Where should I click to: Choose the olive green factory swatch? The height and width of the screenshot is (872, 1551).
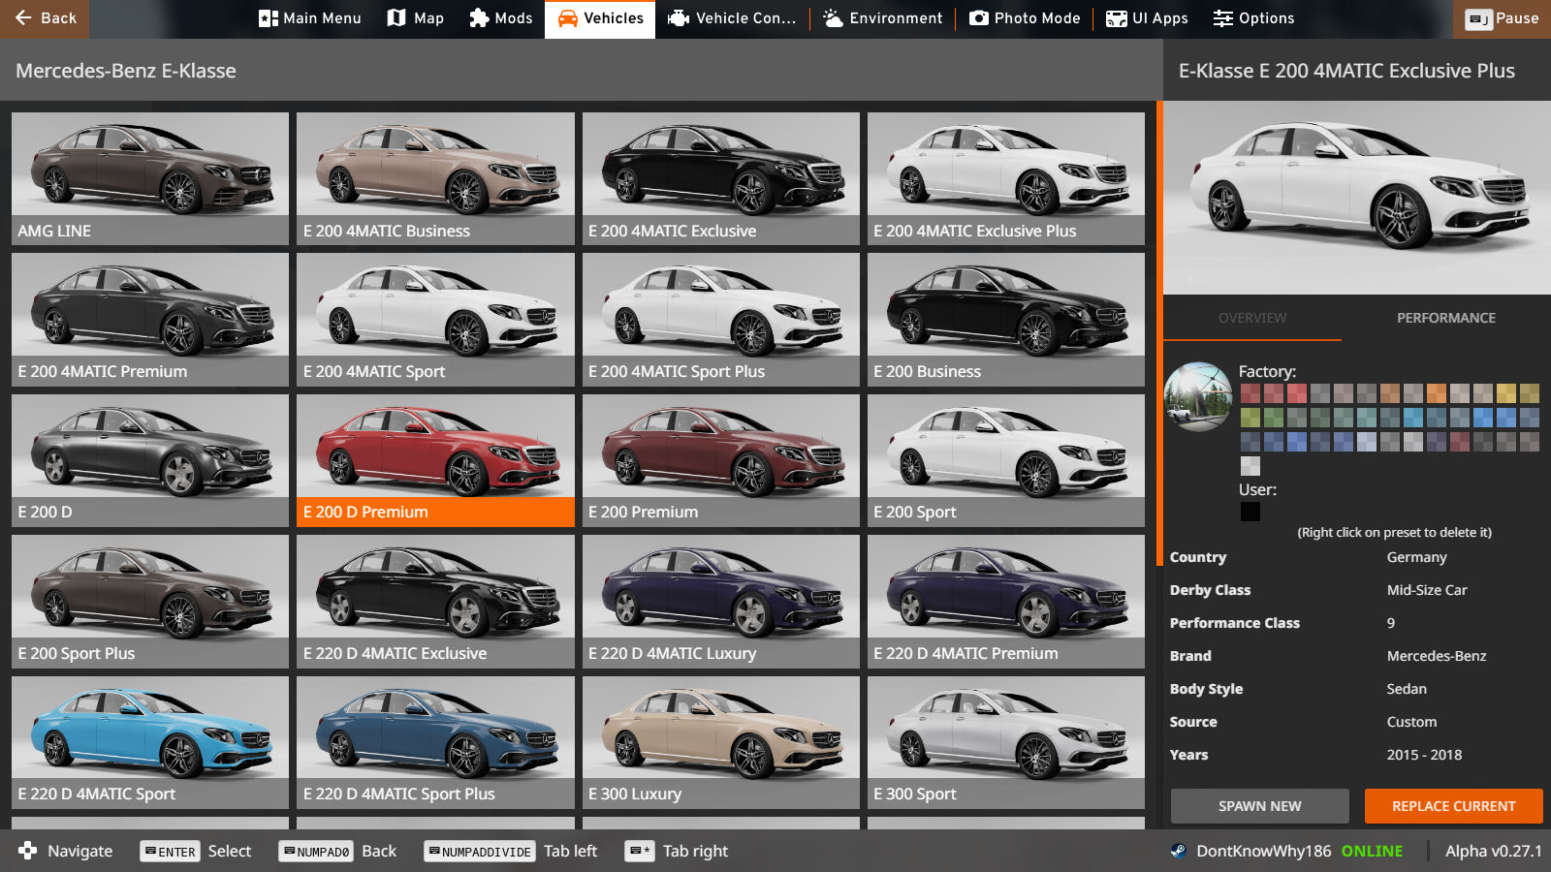point(1250,418)
